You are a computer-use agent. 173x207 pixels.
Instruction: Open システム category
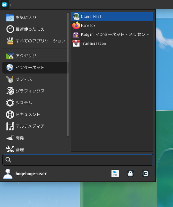pos(35,103)
